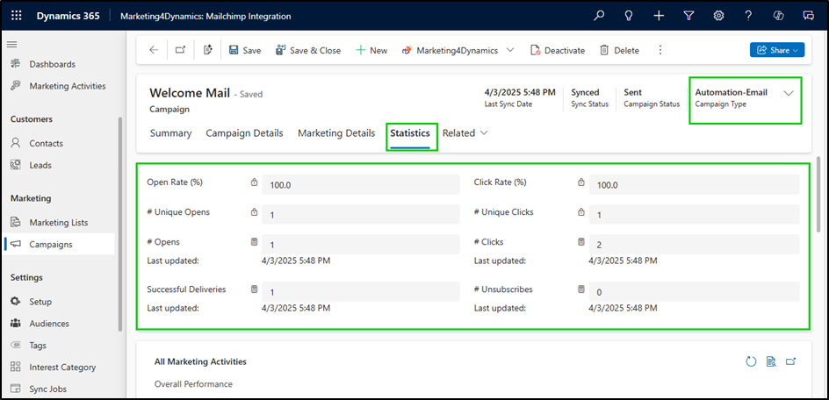Click calculator icon beside Successful Deliveries
Viewport: 829px width, 400px height.
coord(254,289)
